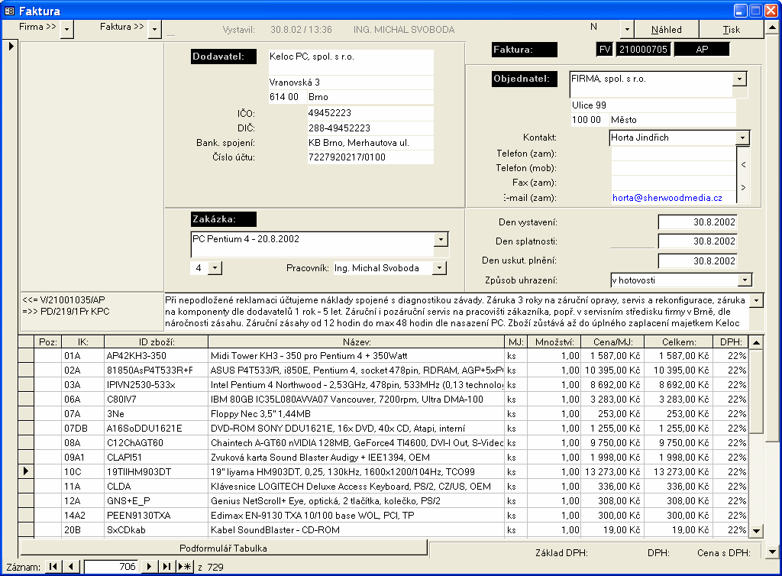The image size is (782, 576).
Task: Go to the first record
Action: pos(53,566)
